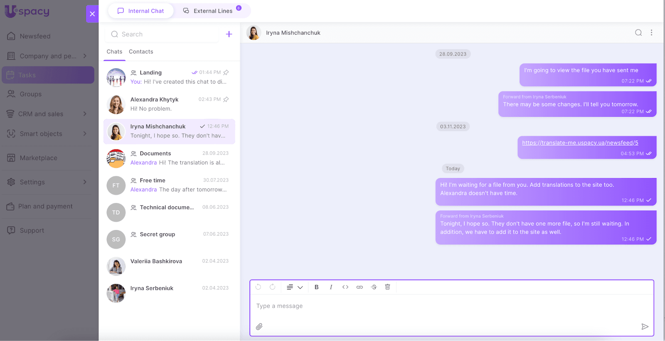Open the translate-me.uspacy.ua newsfeed link
The image size is (665, 341).
click(580, 143)
